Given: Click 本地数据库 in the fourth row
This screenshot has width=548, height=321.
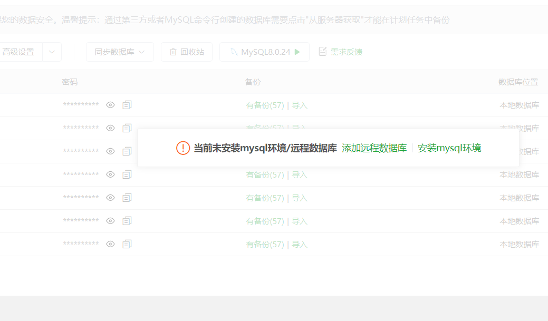Looking at the screenshot, I should pyautogui.click(x=520, y=174).
